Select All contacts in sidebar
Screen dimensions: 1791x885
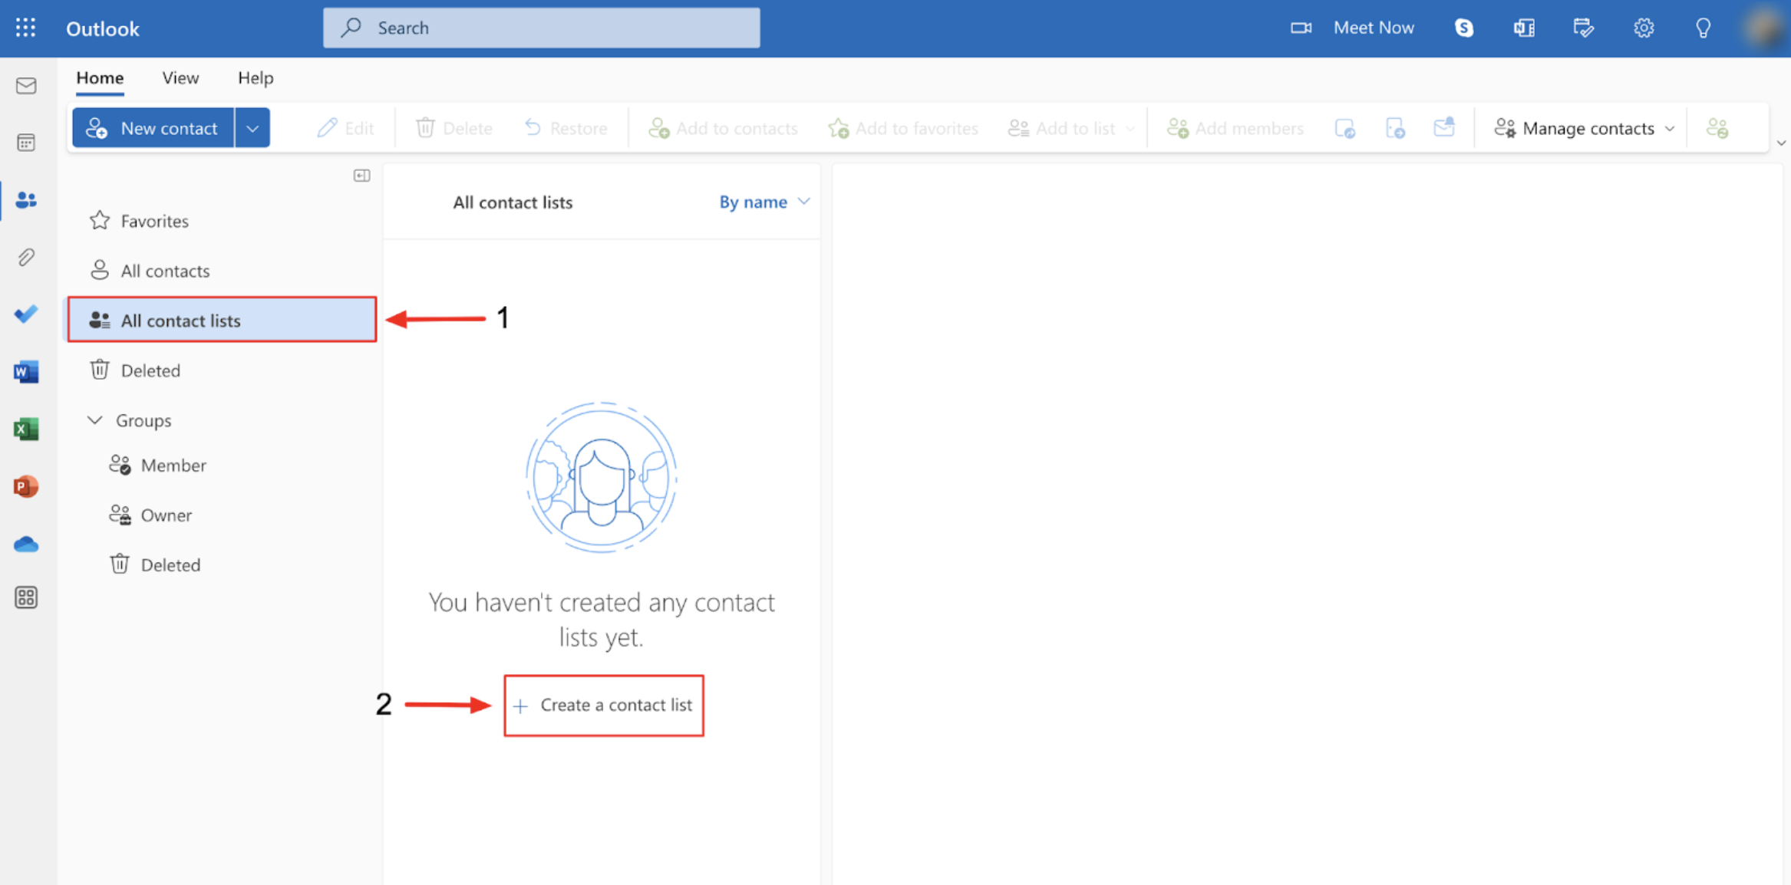point(164,269)
